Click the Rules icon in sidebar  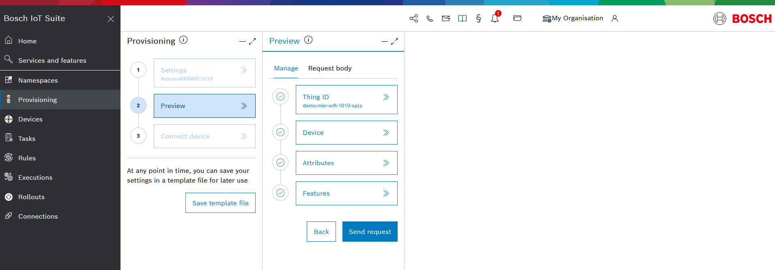coord(9,157)
